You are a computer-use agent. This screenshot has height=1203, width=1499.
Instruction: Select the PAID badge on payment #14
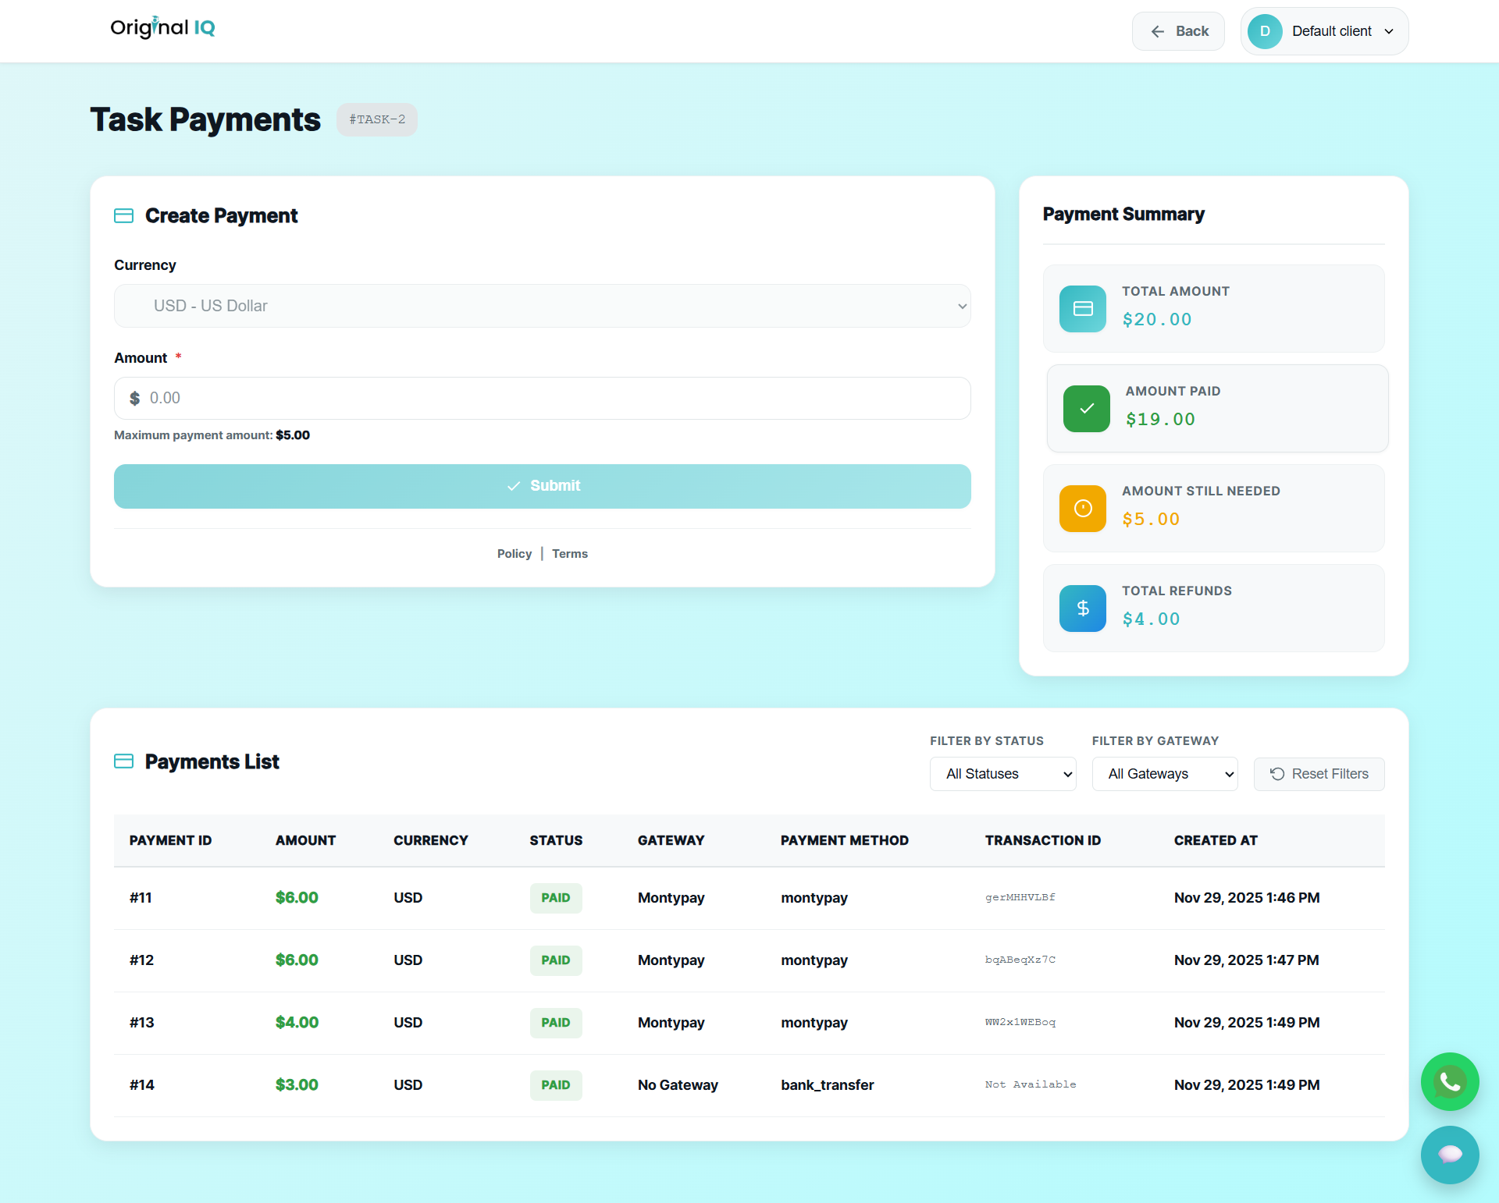coord(555,1084)
